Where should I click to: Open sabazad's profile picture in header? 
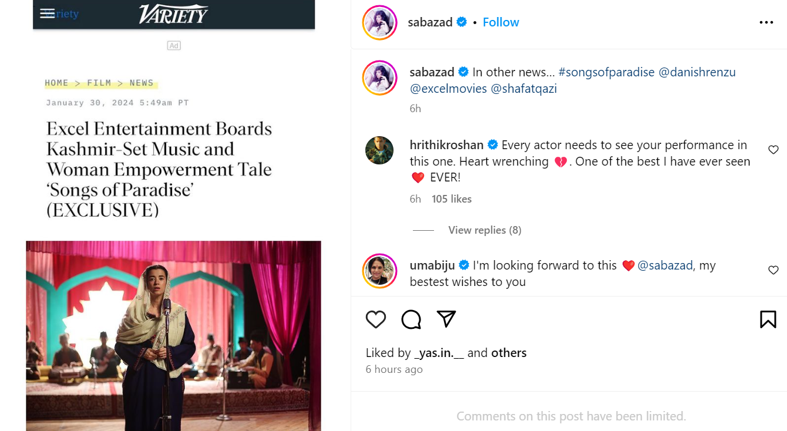coord(379,23)
